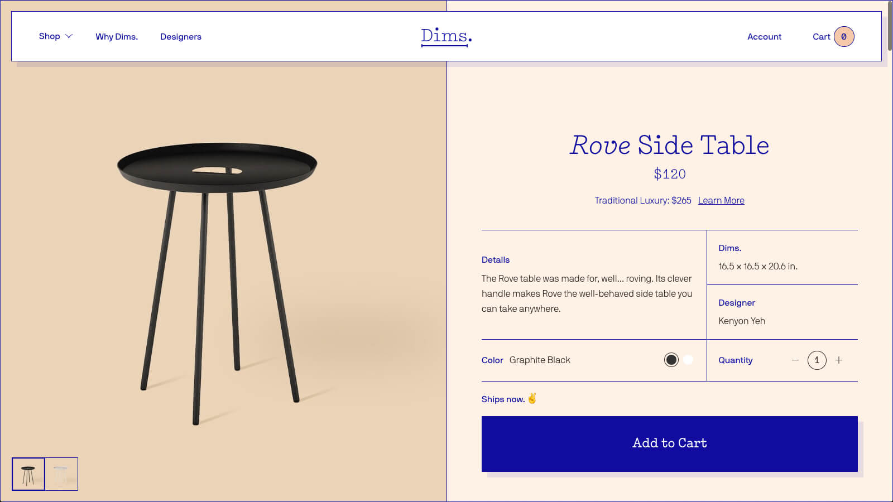Open the Account link
Image resolution: width=893 pixels, height=502 pixels.
(764, 37)
